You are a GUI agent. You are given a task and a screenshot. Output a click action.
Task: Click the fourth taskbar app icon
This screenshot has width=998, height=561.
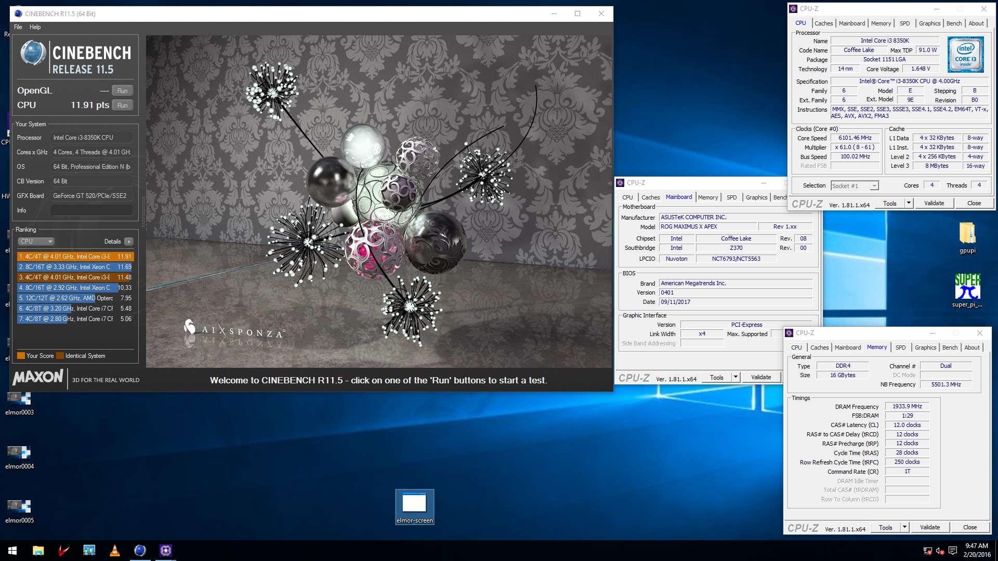(89, 551)
